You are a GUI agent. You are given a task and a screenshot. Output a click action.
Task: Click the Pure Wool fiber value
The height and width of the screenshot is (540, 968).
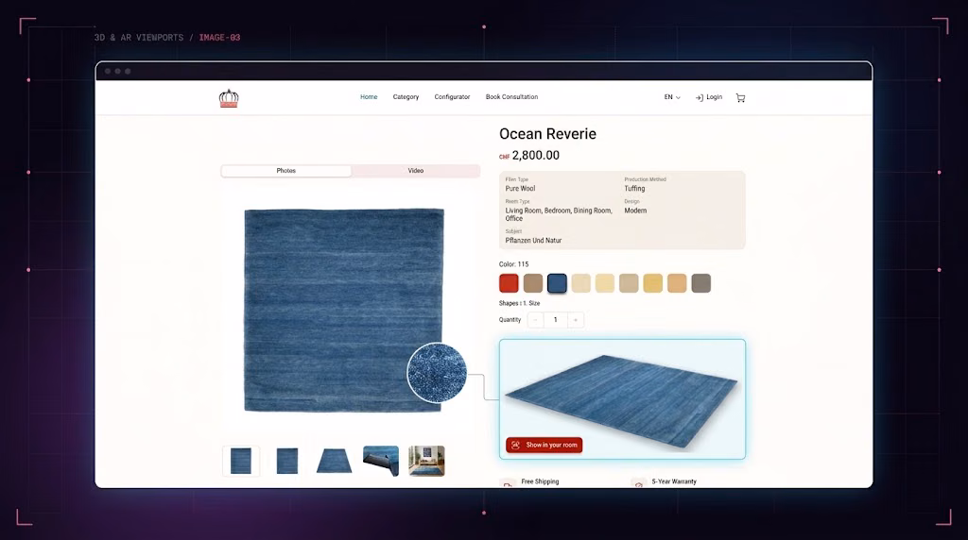tap(521, 189)
